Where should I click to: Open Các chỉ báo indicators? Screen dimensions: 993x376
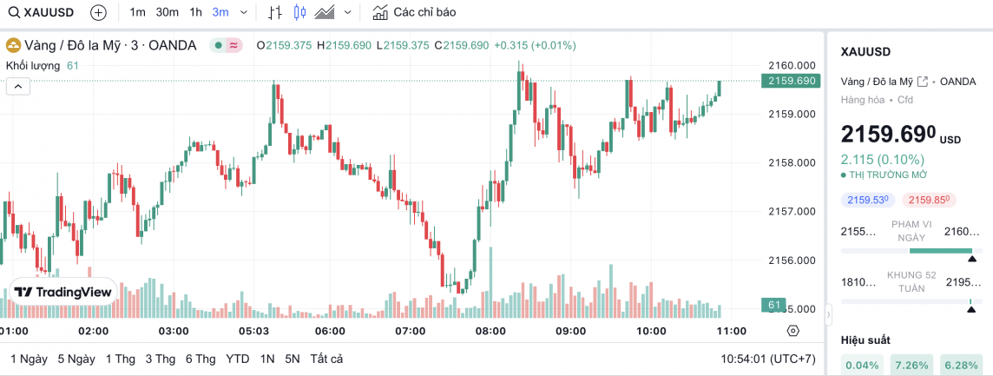[x=414, y=12]
